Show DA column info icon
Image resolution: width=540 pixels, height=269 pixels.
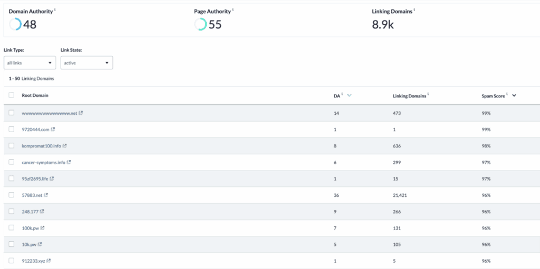pyautogui.click(x=342, y=94)
